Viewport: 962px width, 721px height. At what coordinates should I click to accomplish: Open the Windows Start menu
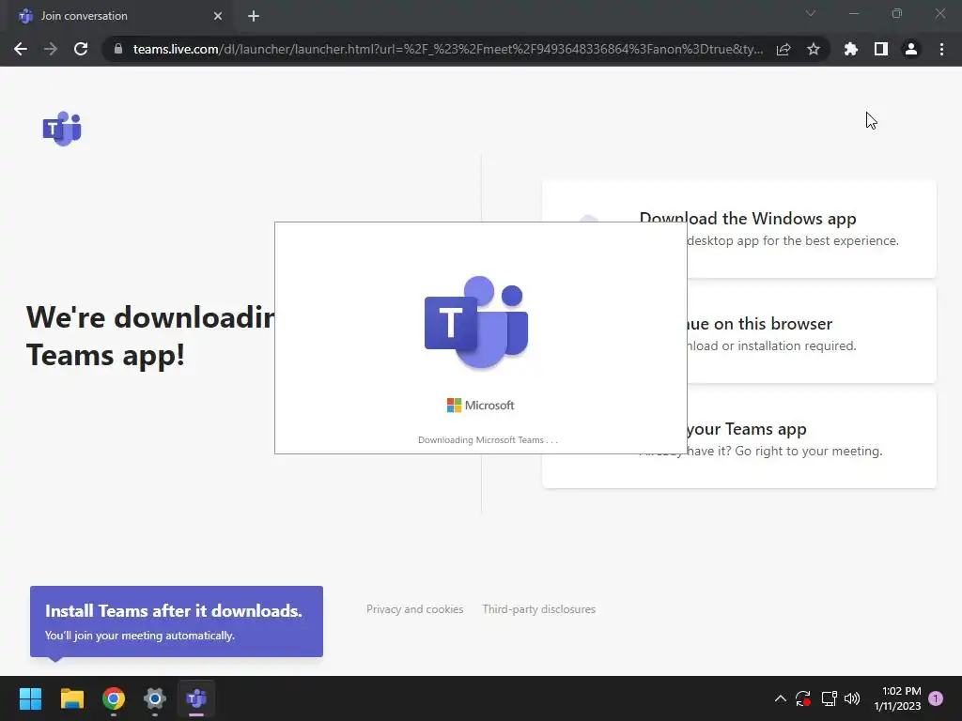tap(30, 698)
